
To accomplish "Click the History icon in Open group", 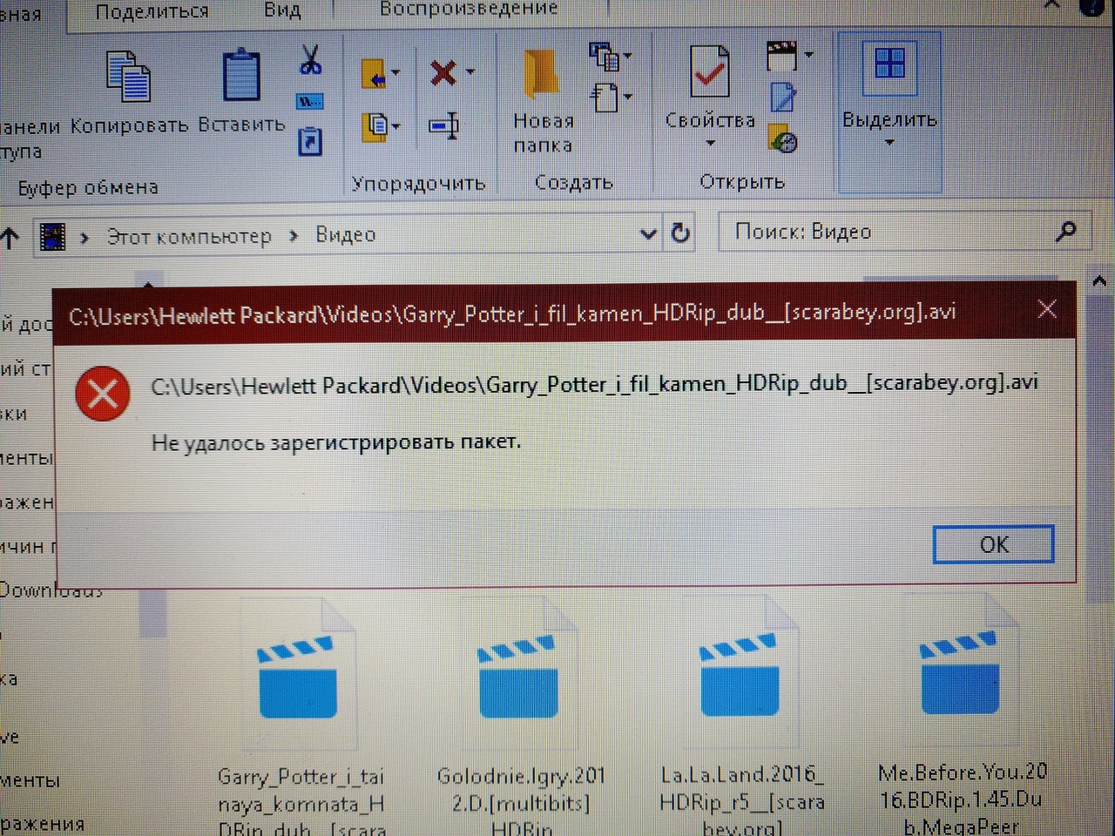I will [x=782, y=139].
